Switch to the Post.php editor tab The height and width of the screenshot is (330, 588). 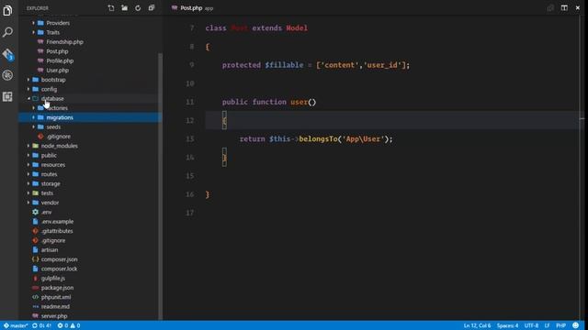192,8
